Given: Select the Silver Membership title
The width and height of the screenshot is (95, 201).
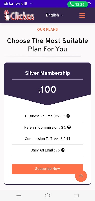Looking at the screenshot, I should 47,73.
